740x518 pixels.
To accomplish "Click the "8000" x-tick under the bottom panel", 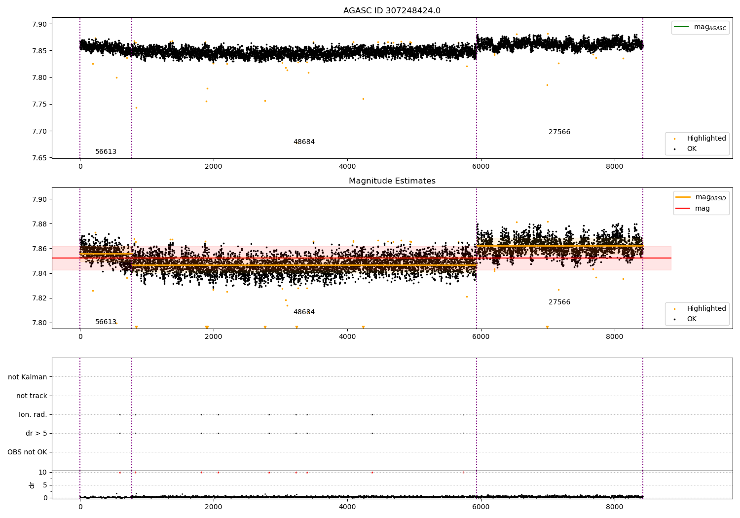I will click(x=615, y=507).
